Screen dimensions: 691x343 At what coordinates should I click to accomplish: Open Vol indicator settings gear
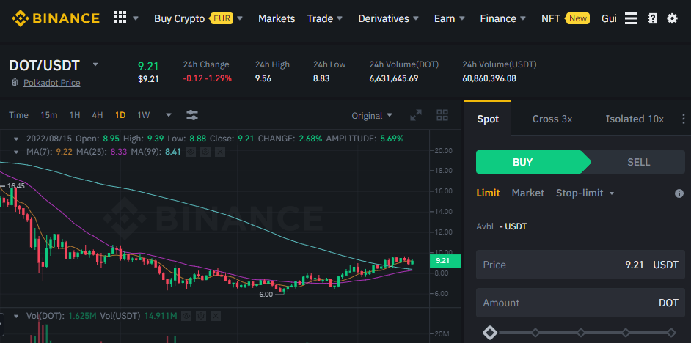[201, 316]
